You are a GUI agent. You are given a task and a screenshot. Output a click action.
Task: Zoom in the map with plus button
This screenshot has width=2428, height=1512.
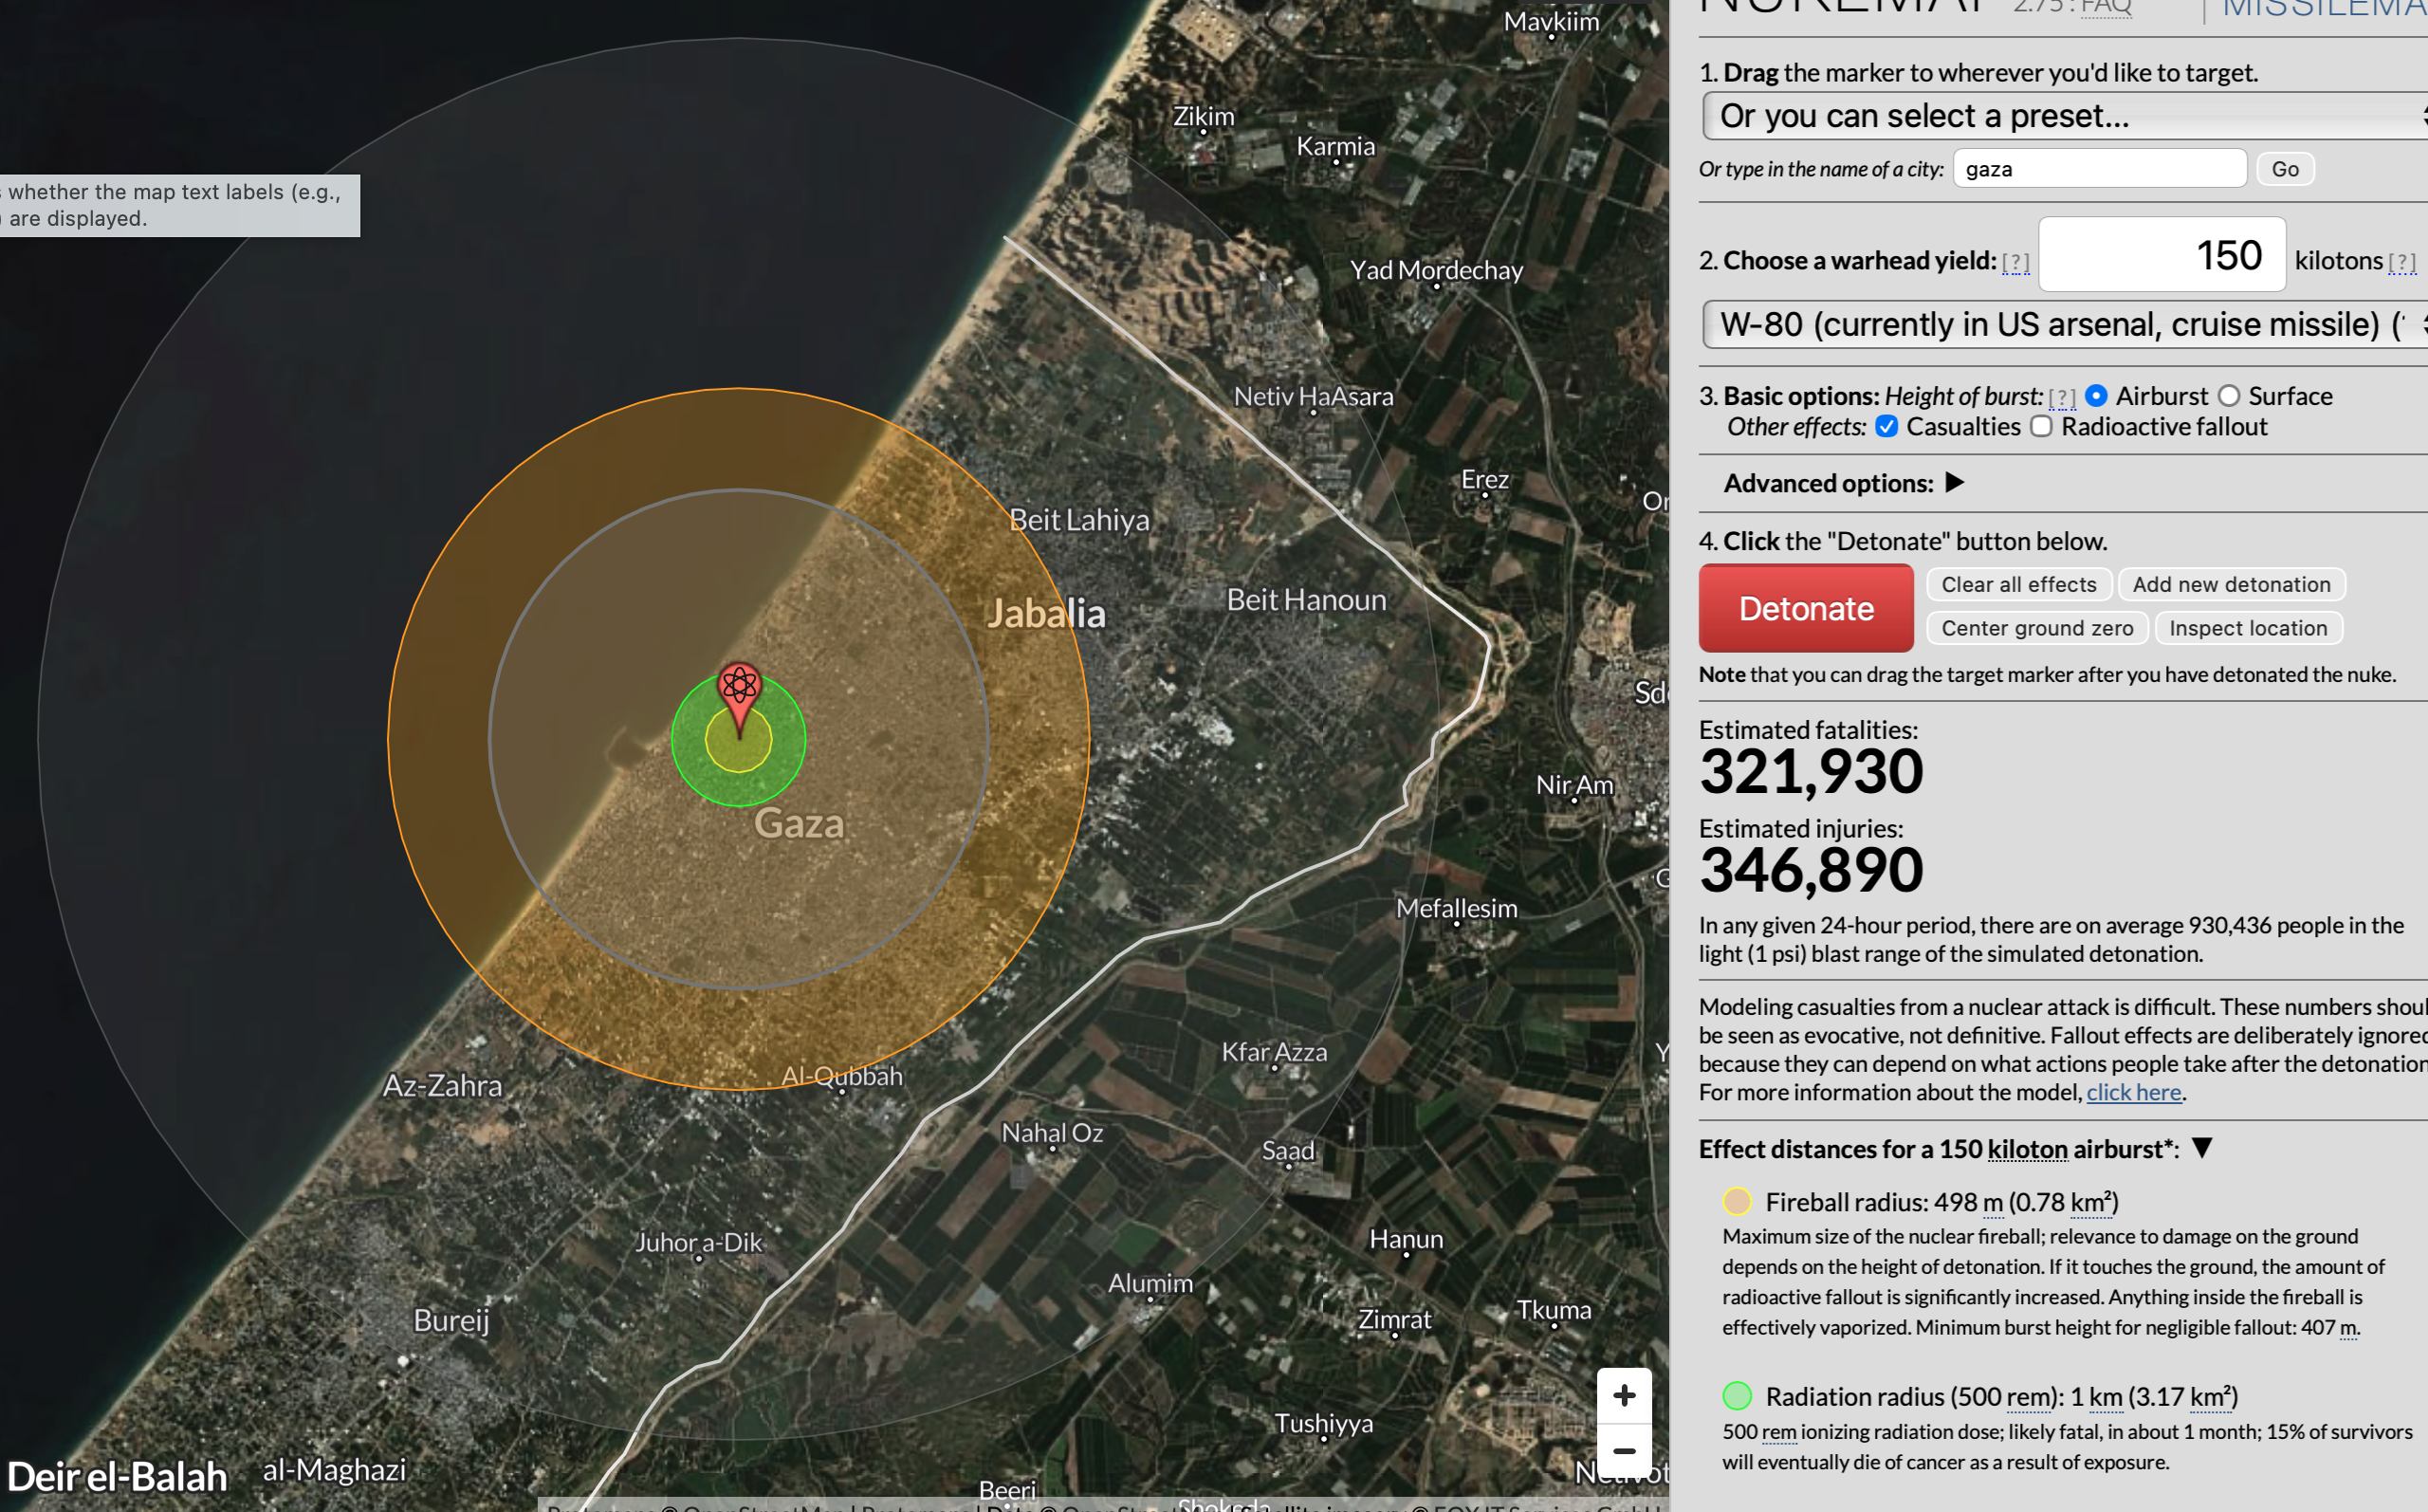(x=1625, y=1395)
